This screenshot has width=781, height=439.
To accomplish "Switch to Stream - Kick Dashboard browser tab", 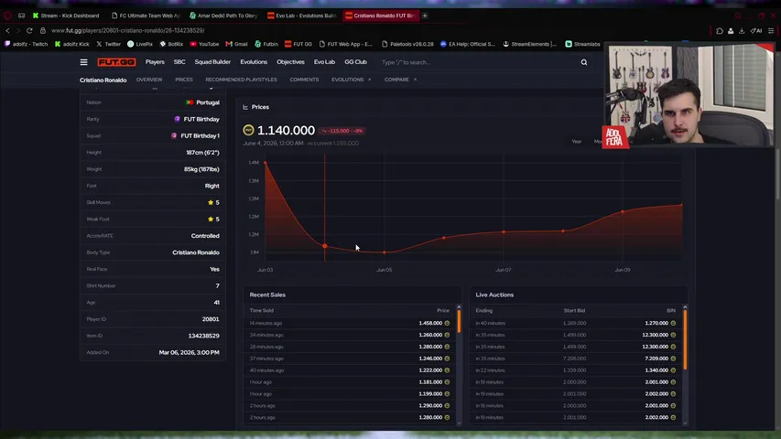I will coord(66,16).
